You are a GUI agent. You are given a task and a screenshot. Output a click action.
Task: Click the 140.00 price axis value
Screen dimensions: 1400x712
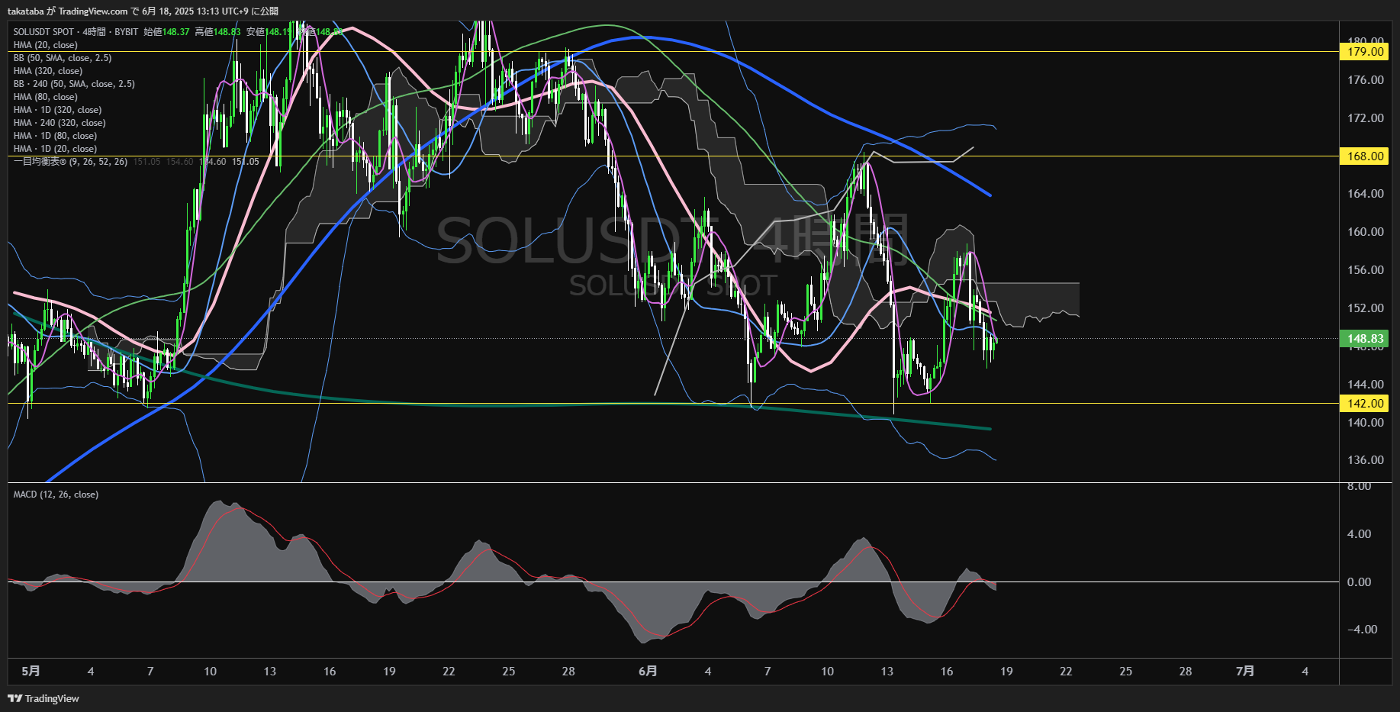coord(1366,423)
